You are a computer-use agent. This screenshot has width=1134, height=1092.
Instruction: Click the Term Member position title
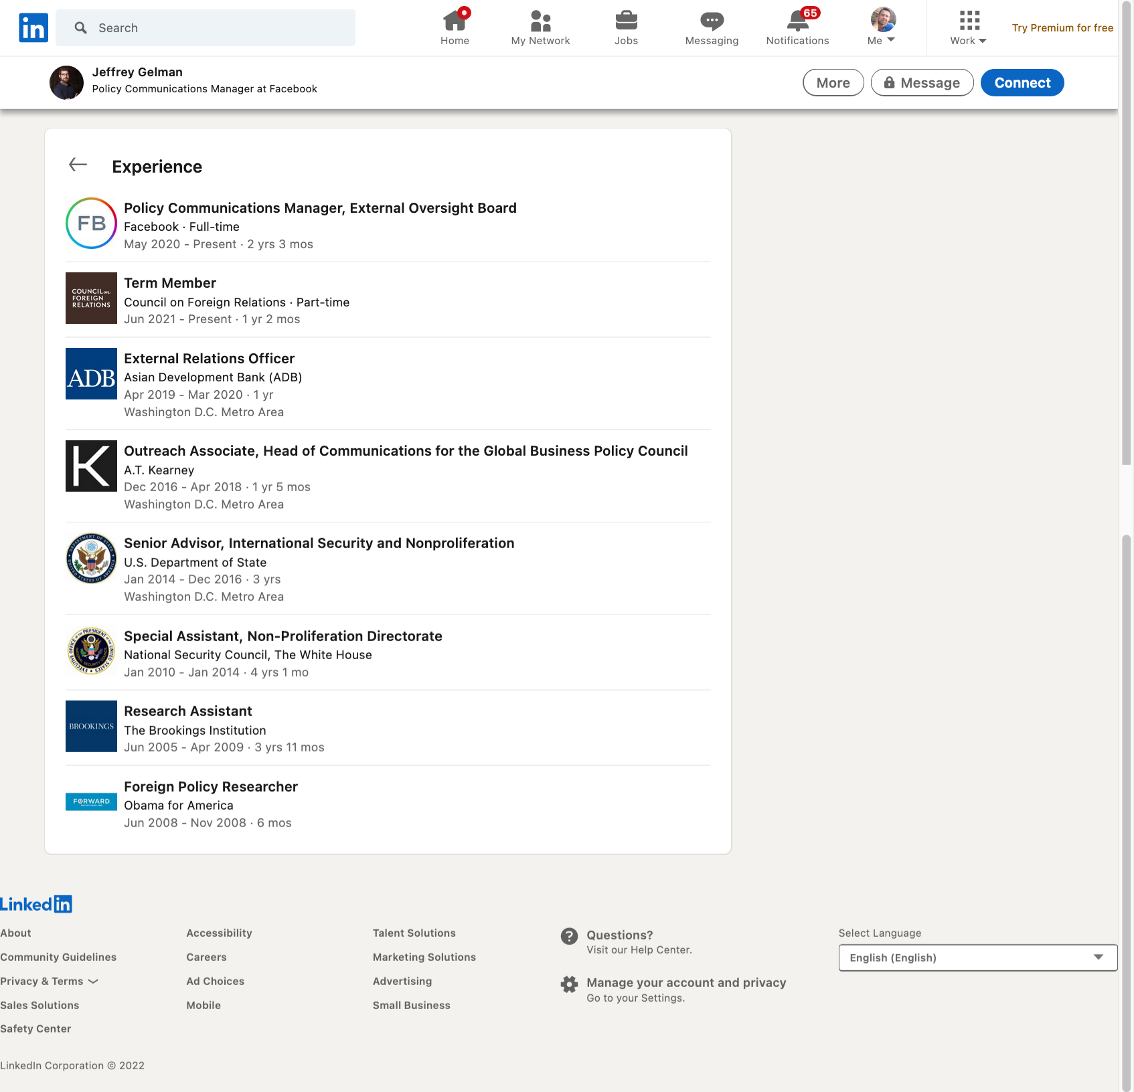[x=170, y=283]
